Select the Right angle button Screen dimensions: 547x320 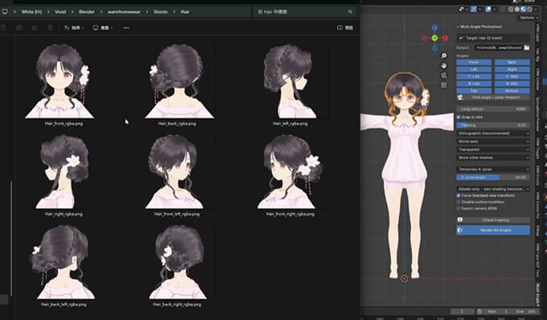tap(512, 69)
